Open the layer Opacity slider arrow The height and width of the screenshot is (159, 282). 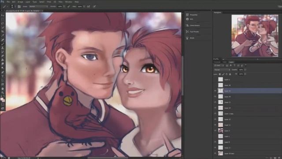(245, 70)
